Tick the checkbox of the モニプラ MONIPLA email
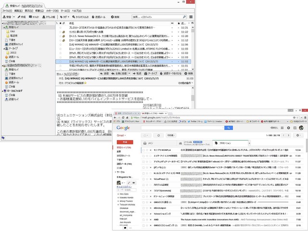The width and height of the screenshot is (308, 231). (x=143, y=150)
